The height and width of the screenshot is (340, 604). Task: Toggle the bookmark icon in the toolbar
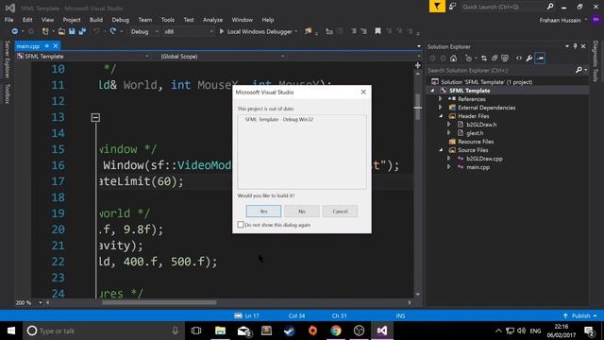377,31
